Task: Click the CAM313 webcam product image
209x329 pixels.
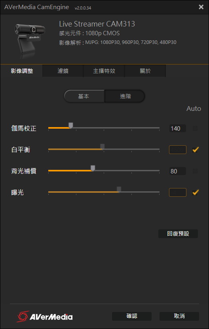Action: [30, 40]
